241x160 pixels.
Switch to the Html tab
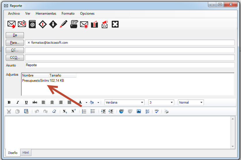point(26,153)
